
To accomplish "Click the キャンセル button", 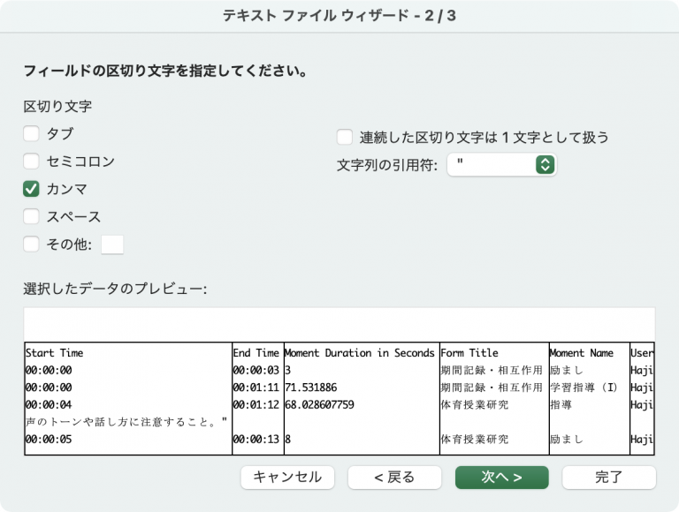I will point(287,478).
